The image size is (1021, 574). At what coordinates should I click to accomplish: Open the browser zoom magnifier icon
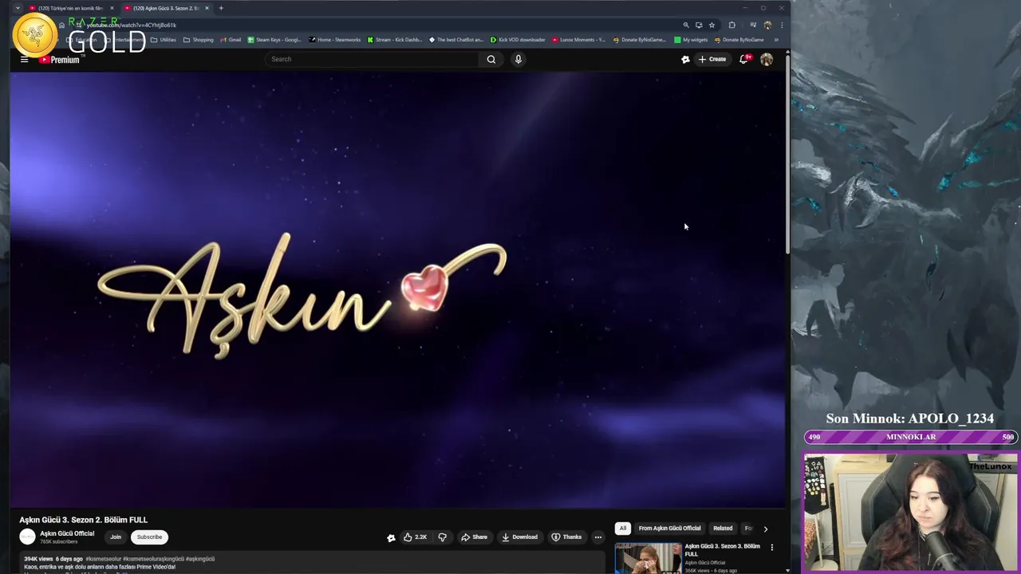click(x=686, y=25)
